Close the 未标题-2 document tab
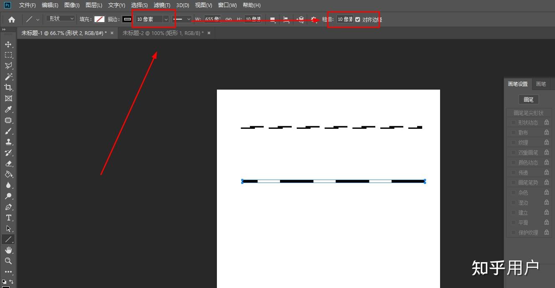This screenshot has width=555, height=288. pos(209,33)
